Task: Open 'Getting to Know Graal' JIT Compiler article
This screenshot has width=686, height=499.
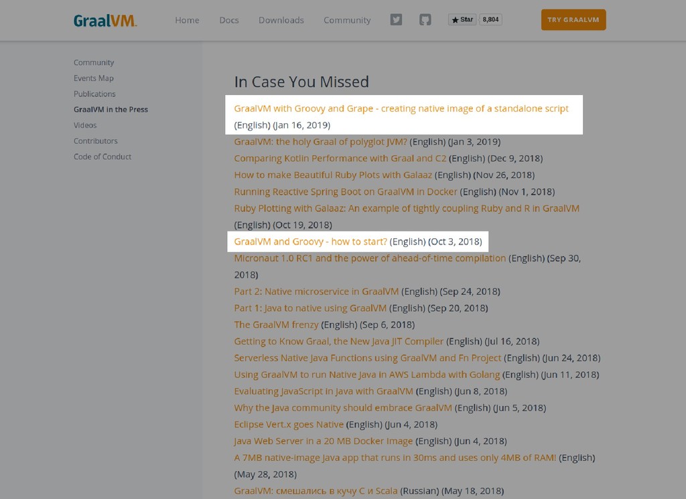Action: tap(338, 341)
